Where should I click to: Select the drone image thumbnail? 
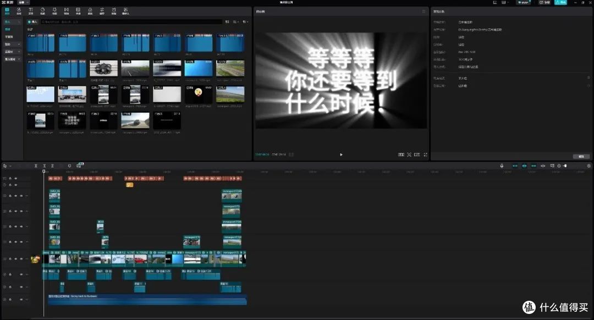tap(104, 68)
